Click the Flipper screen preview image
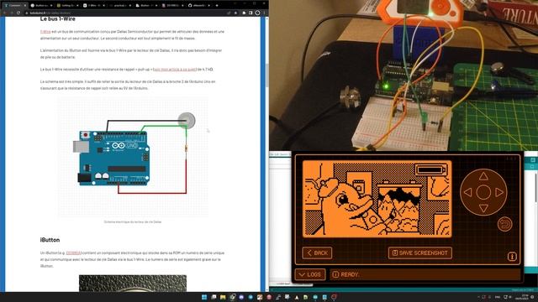This screenshot has width=538, height=302. point(377,199)
